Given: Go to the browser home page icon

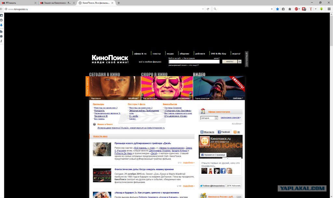Looking at the screenshot, I should point(290,9).
